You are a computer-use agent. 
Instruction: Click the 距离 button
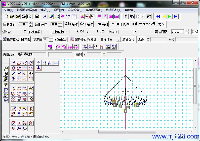pos(141,39)
